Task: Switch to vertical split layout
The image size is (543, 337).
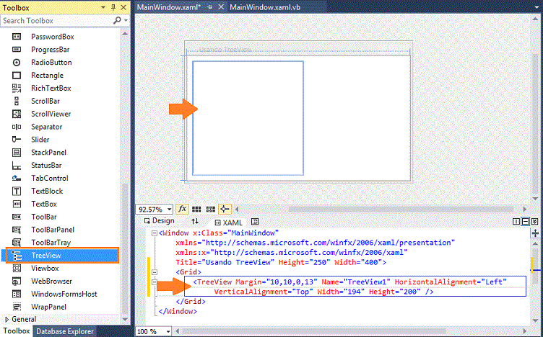Action: pyautogui.click(x=516, y=222)
